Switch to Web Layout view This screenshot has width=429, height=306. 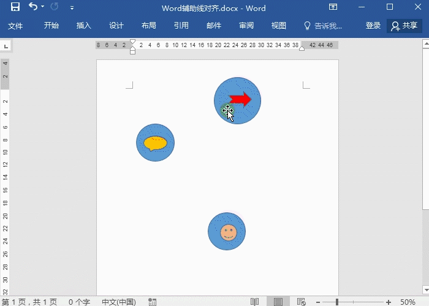(x=302, y=302)
